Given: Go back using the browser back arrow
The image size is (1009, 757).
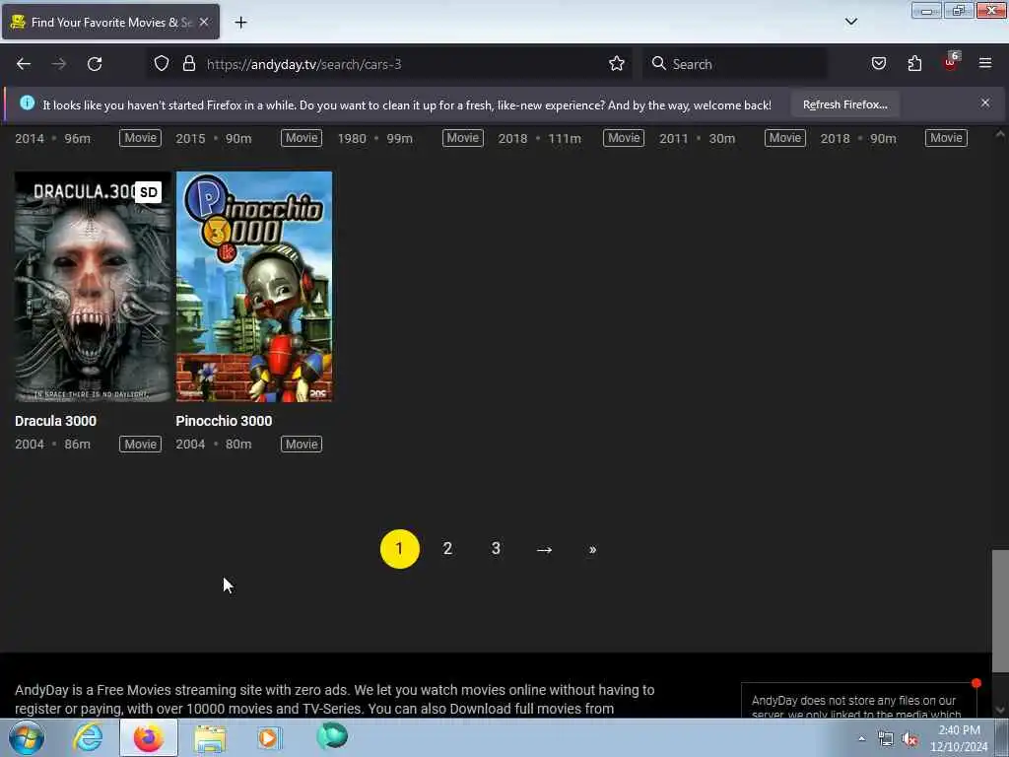Looking at the screenshot, I should [x=24, y=64].
